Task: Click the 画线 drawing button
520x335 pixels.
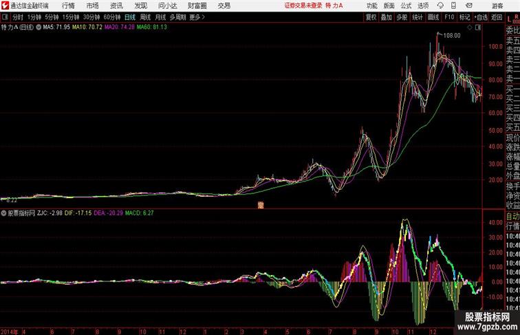Action: click(x=433, y=17)
